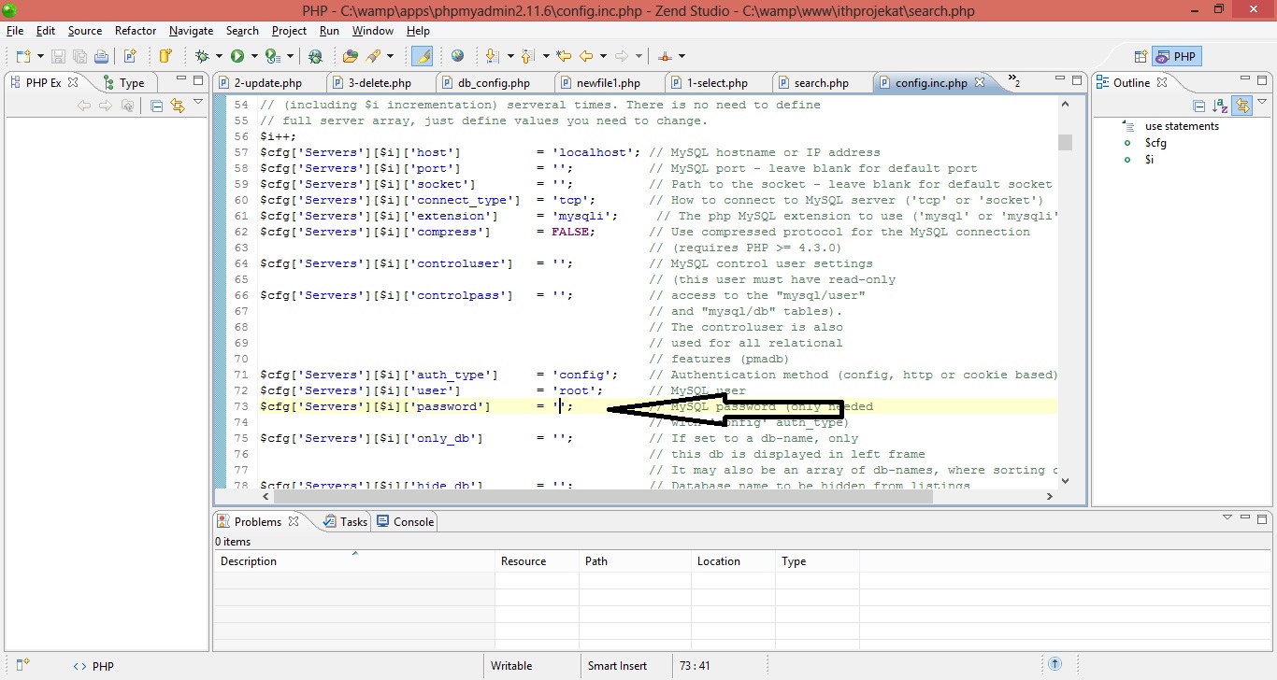The height and width of the screenshot is (680, 1277).
Task: Toggle Mark Occurrences highlighter button
Action: [x=423, y=56]
